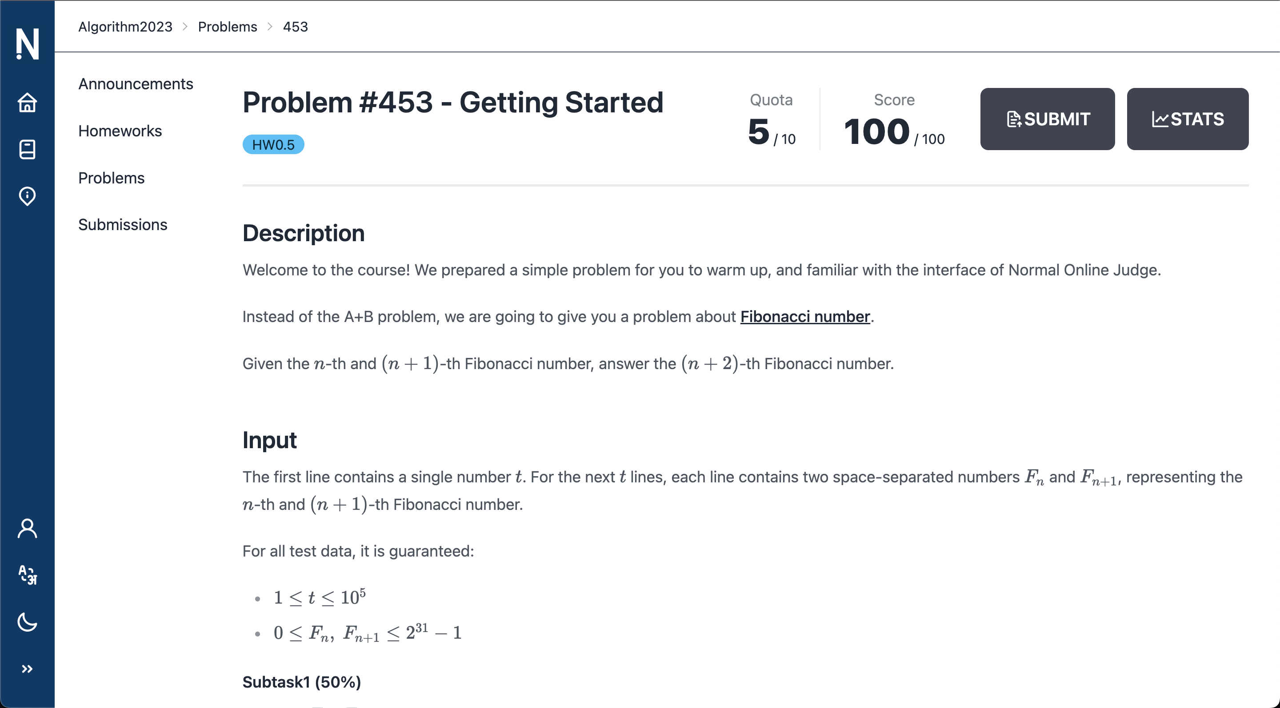The width and height of the screenshot is (1280, 708).
Task: Click the Problems breadcrumb link
Action: (x=228, y=26)
